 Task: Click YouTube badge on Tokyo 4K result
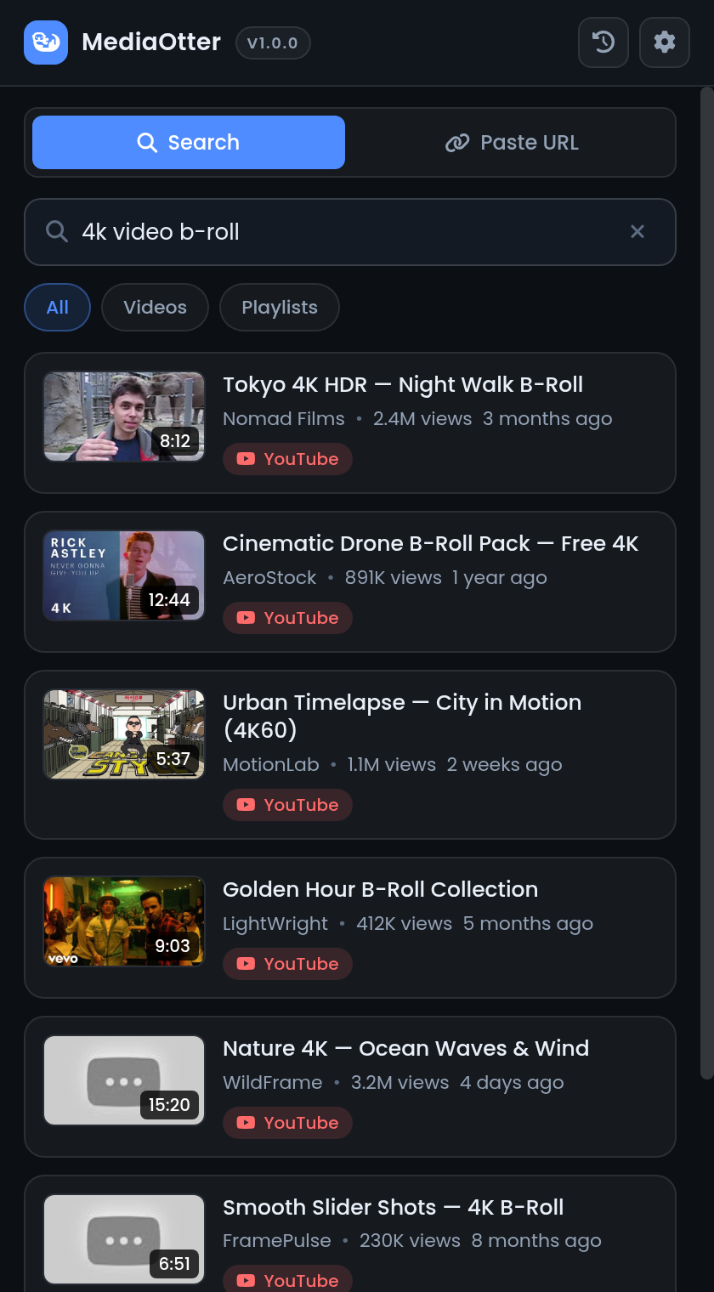click(x=287, y=459)
